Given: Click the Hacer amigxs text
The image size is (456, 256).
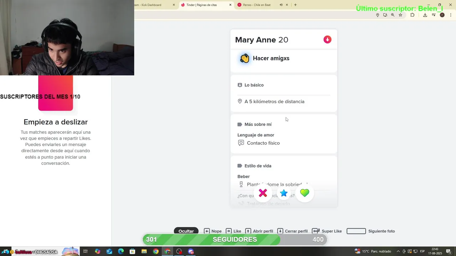Looking at the screenshot, I should click(x=271, y=58).
